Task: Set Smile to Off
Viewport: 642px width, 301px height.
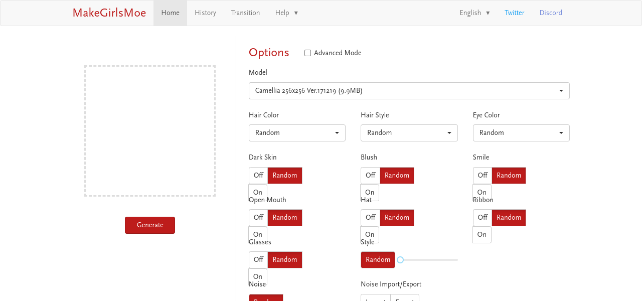Action: (x=483, y=176)
